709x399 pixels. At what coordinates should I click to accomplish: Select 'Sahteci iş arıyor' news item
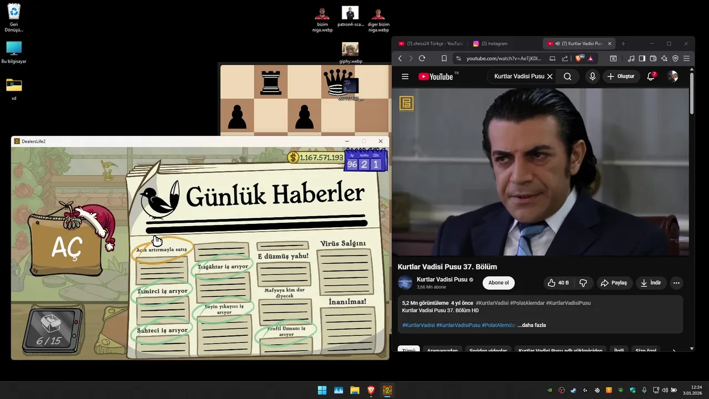click(162, 330)
